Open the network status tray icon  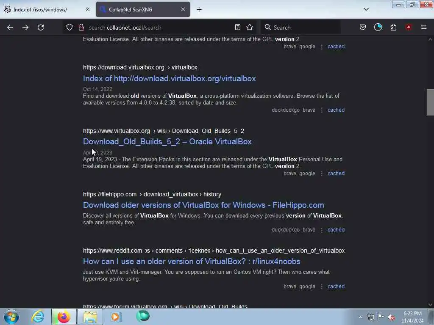pos(370,317)
